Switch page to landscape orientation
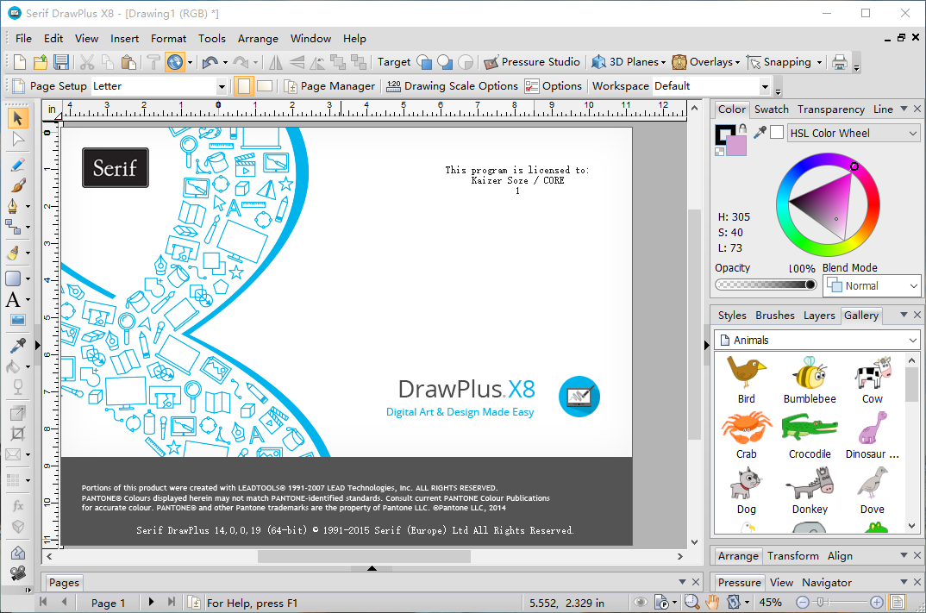 pyautogui.click(x=265, y=85)
